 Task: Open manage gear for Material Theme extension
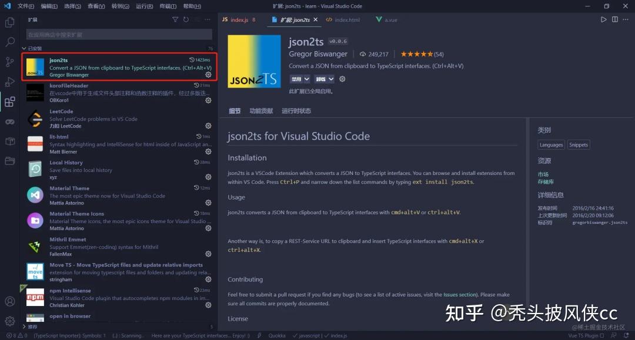click(x=208, y=203)
